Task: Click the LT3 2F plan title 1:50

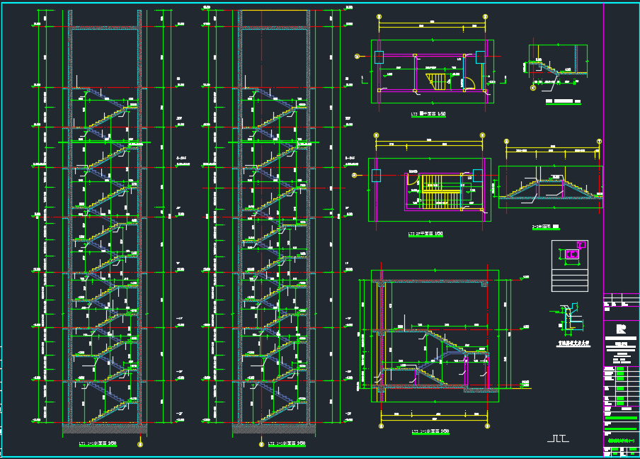Action: pyautogui.click(x=425, y=234)
